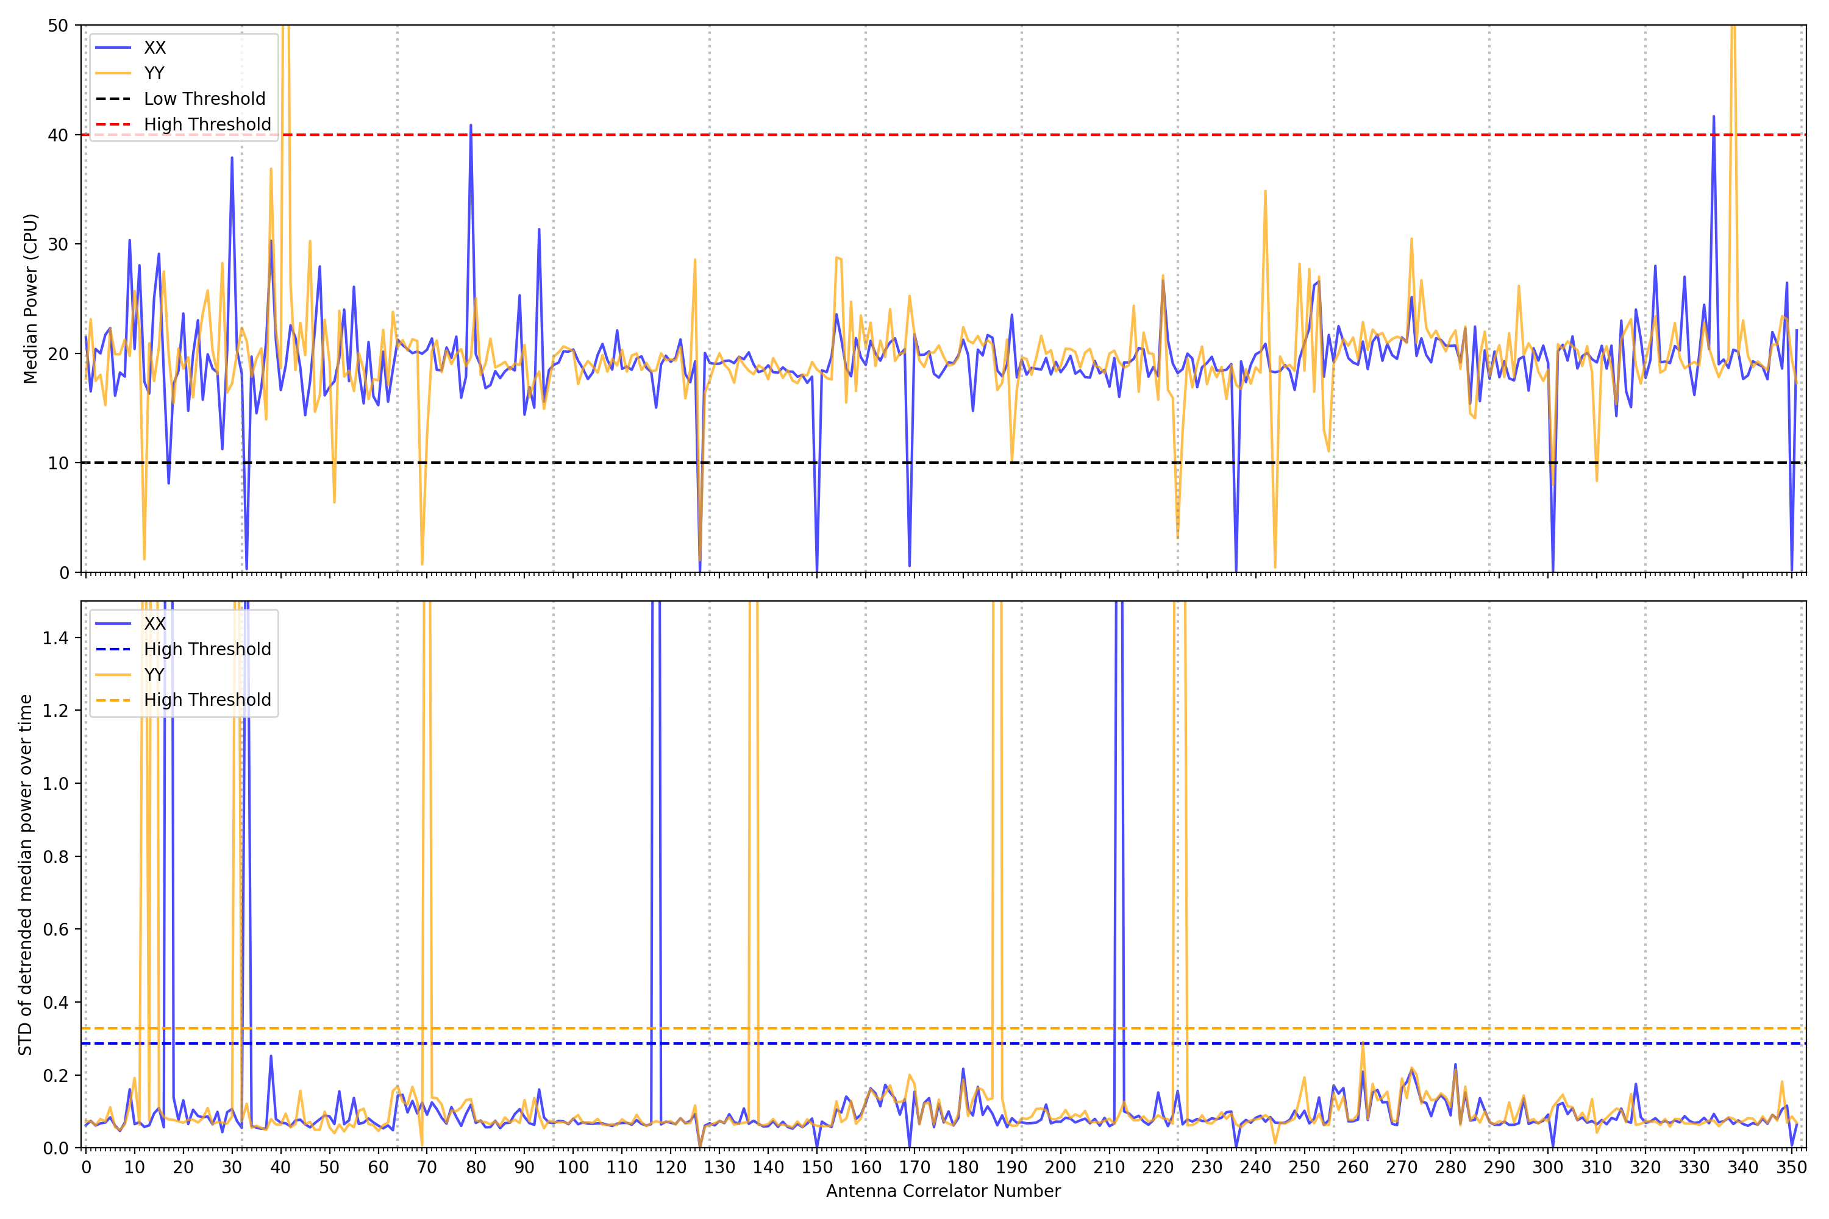Click the YY legend label in top plot
This screenshot has height=1219, width=1829.
tap(154, 73)
